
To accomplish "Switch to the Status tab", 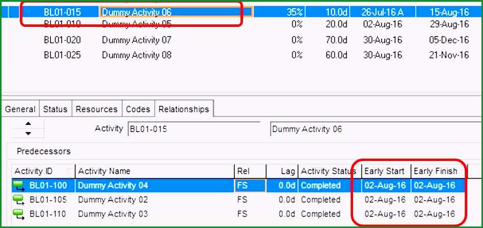I will click(x=56, y=109).
